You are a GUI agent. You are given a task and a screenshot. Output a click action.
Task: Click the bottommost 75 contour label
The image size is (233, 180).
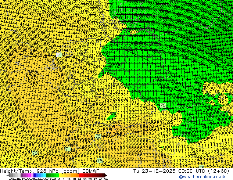tap(100, 161)
